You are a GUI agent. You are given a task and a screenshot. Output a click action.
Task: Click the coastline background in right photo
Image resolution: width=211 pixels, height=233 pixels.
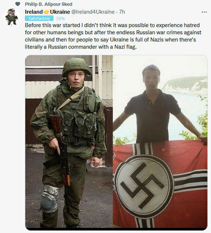186,86
